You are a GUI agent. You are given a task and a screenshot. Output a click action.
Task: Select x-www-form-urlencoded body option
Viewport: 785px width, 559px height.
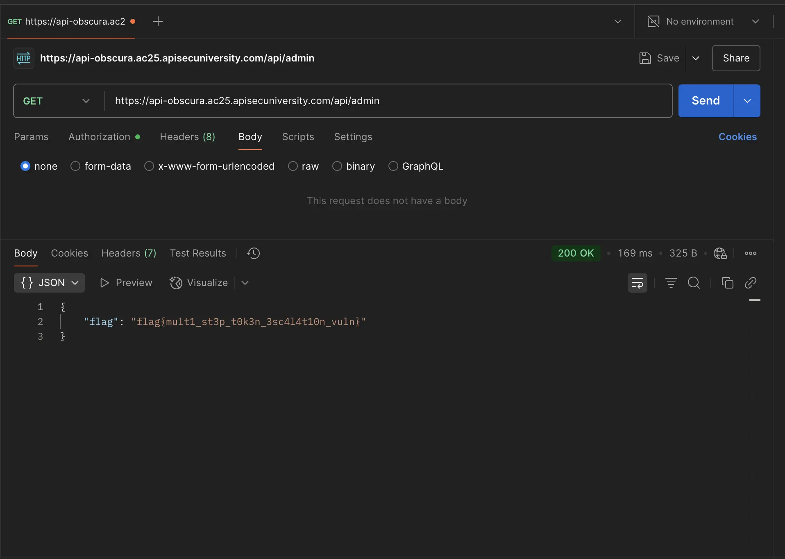point(149,166)
